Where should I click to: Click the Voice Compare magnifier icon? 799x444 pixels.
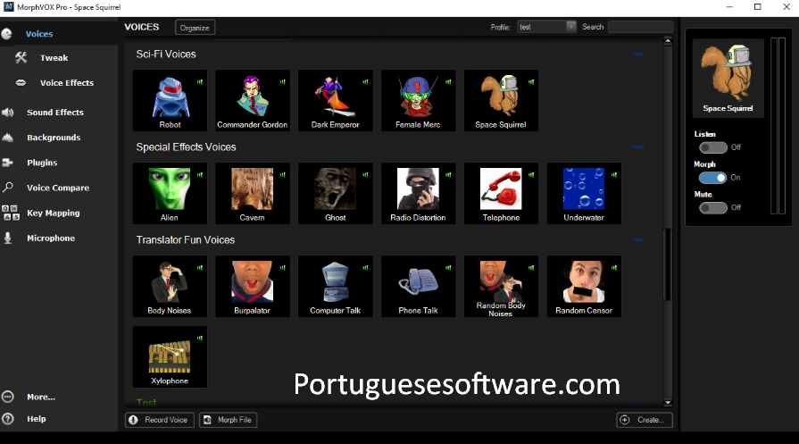coord(8,187)
